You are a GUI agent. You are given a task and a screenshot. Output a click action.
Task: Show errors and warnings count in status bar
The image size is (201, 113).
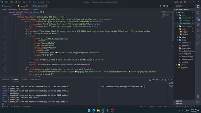point(17,107)
